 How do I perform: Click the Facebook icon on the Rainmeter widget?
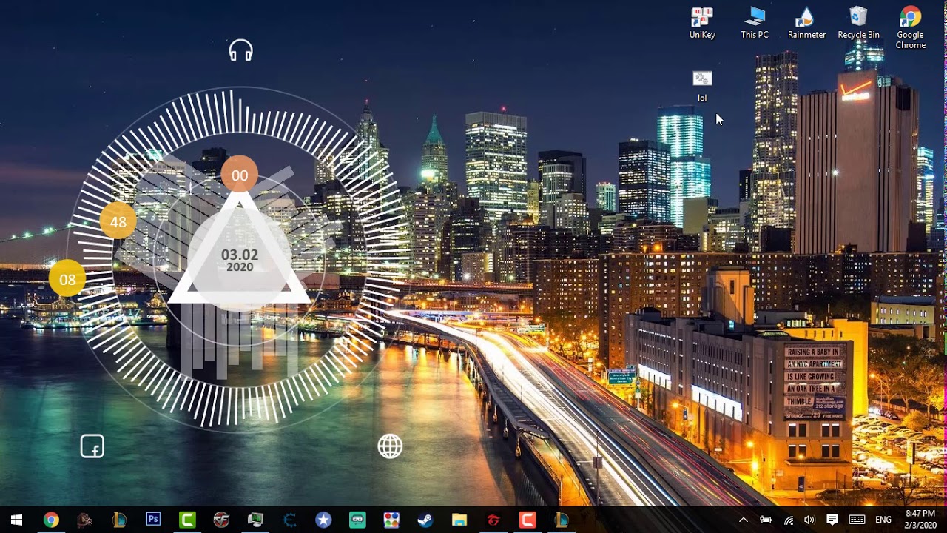pyautogui.click(x=92, y=446)
